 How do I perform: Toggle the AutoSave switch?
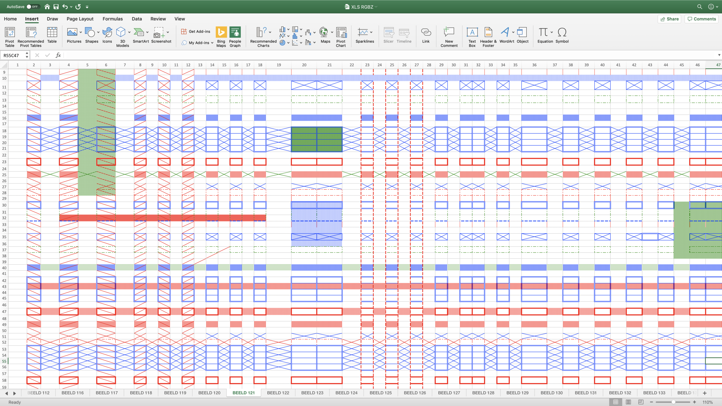(x=33, y=7)
